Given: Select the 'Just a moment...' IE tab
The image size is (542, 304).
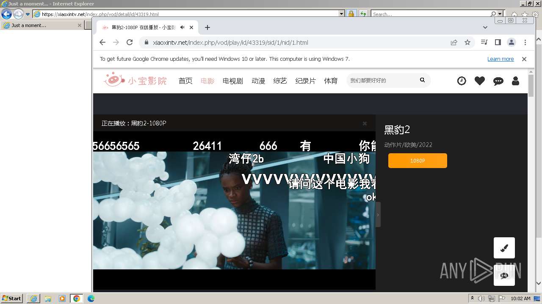Looking at the screenshot, I should [x=42, y=25].
